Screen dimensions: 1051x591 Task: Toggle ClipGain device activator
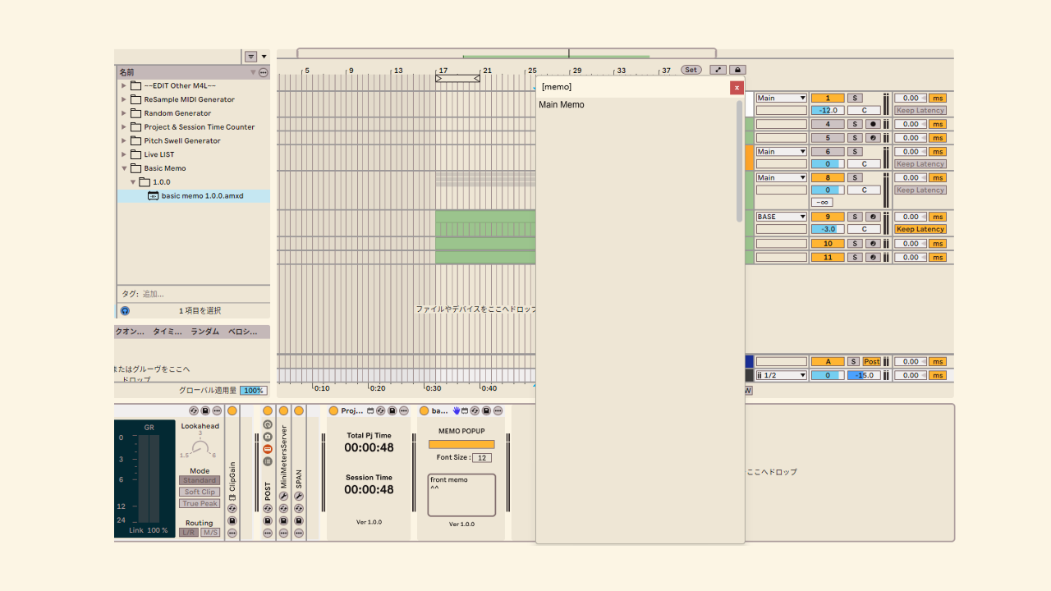(x=232, y=410)
